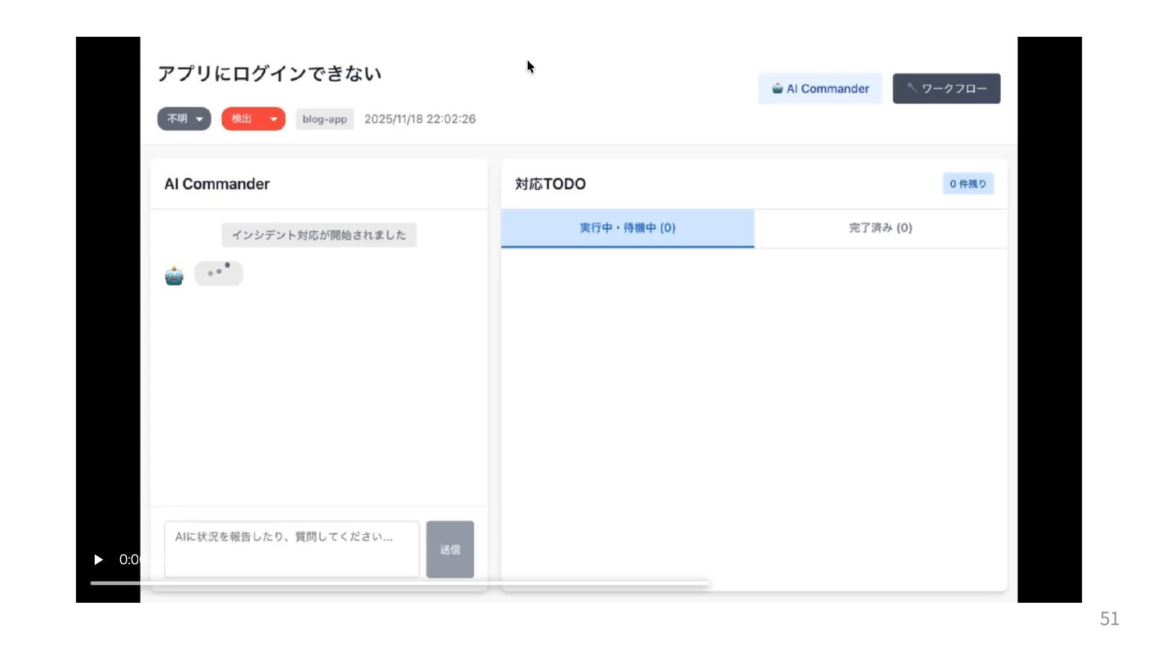Click the wrench icon on ワークフロー button
The width and height of the screenshot is (1158, 651).
point(911,88)
